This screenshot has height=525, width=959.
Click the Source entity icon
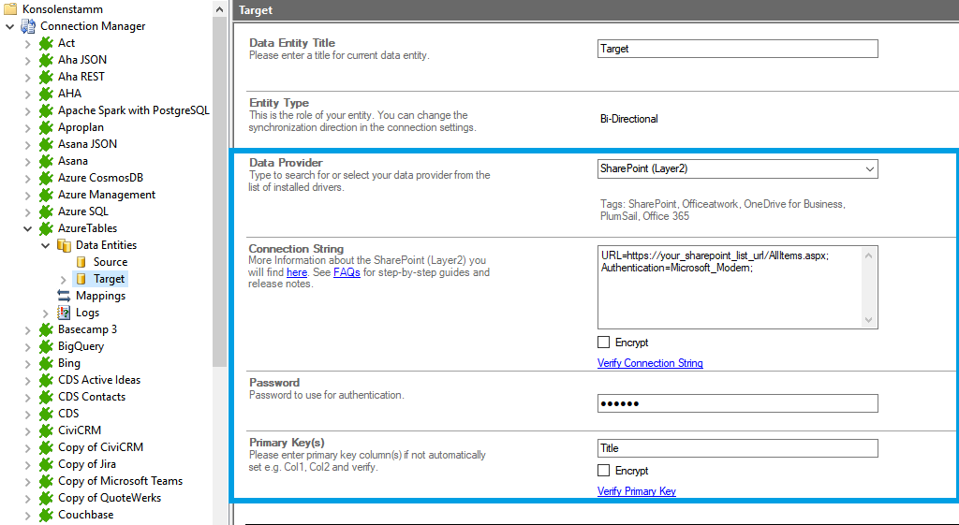81,262
